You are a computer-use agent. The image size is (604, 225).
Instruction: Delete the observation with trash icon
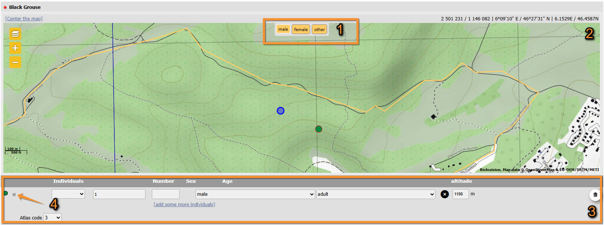pyautogui.click(x=595, y=195)
